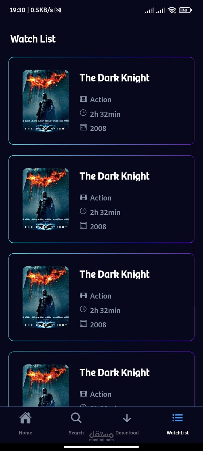Open second Dark Knight poster thumbnail
This screenshot has height=451, width=203.
46,199
